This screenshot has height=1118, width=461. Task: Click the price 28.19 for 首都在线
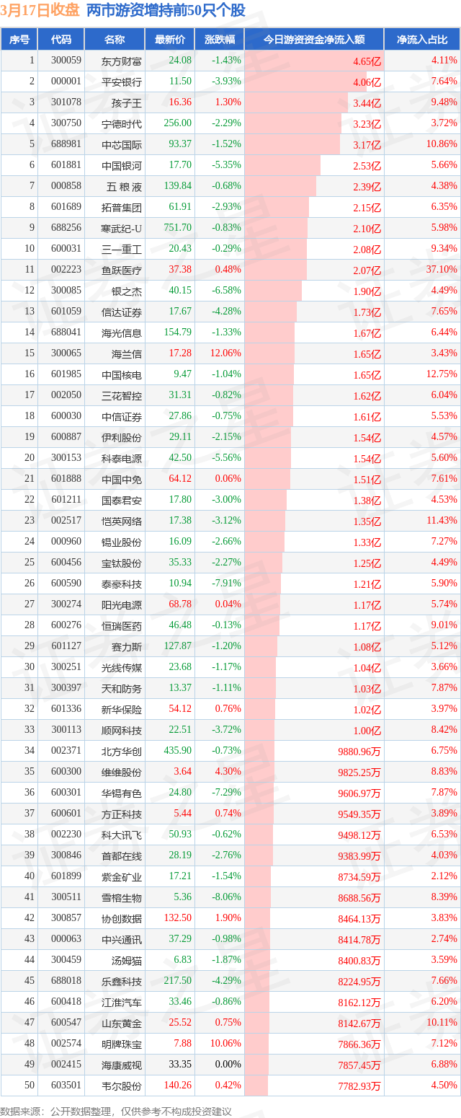[180, 855]
